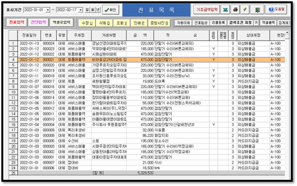The width and height of the screenshot is (297, 186).
Task: Click the 스왕 customer cell
Action: click(109, 141)
